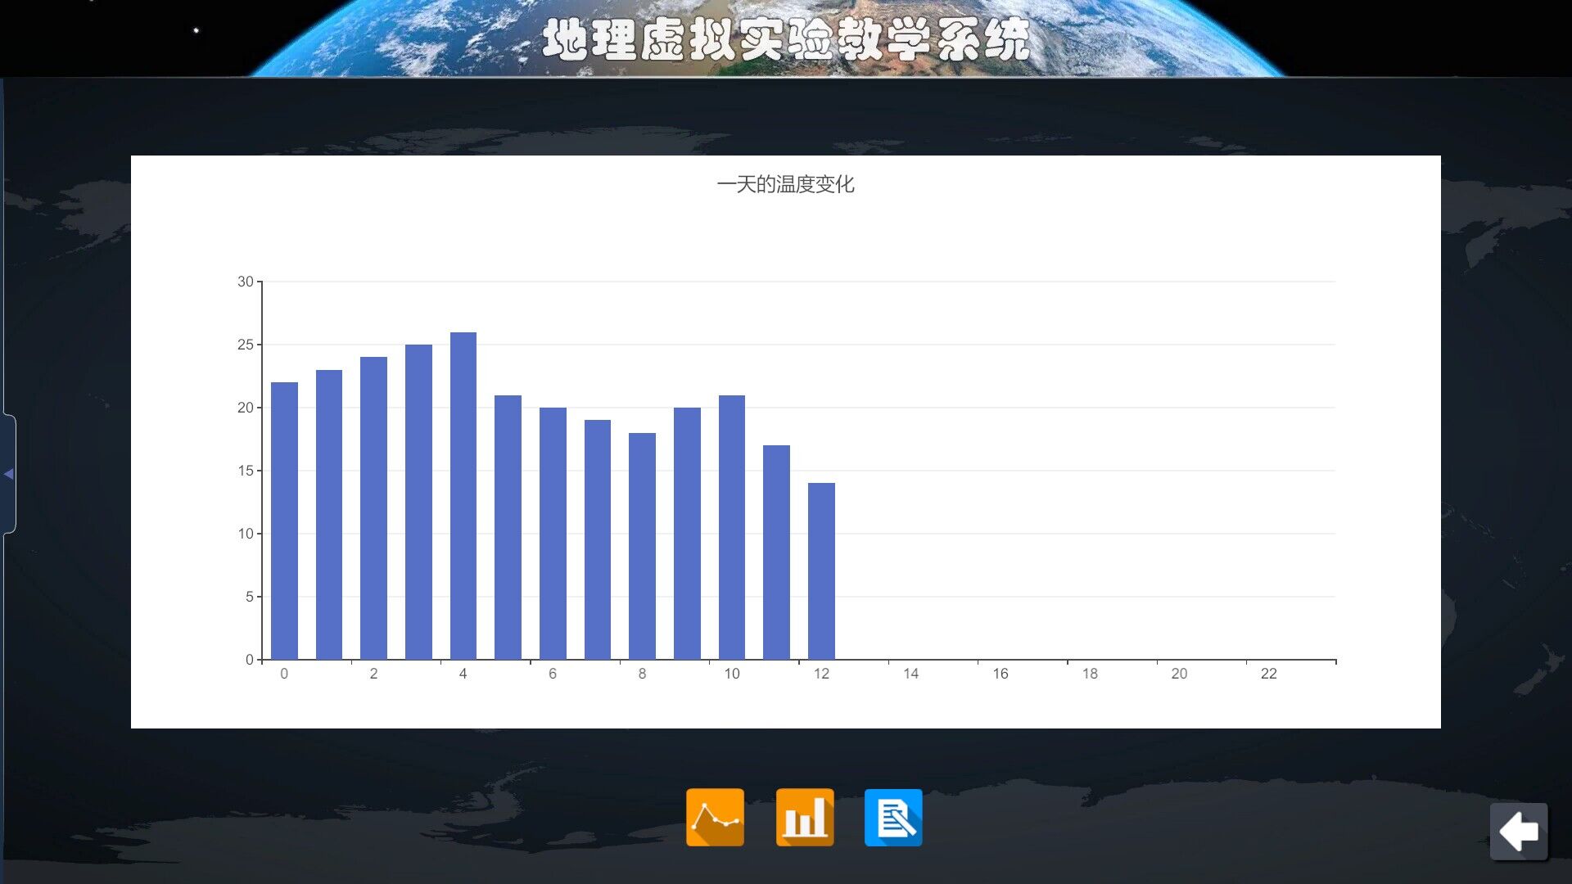Click the bar for hour 2
The height and width of the screenshot is (884, 1572).
click(x=373, y=508)
